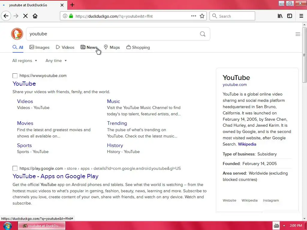This screenshot has width=307, height=230.
Task: Click the Windows Start orb
Action: click(x=7, y=226)
